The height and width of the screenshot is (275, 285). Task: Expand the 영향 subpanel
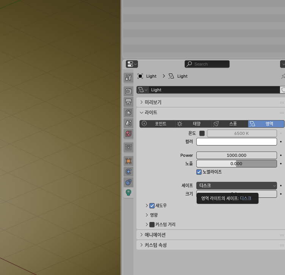147,215
